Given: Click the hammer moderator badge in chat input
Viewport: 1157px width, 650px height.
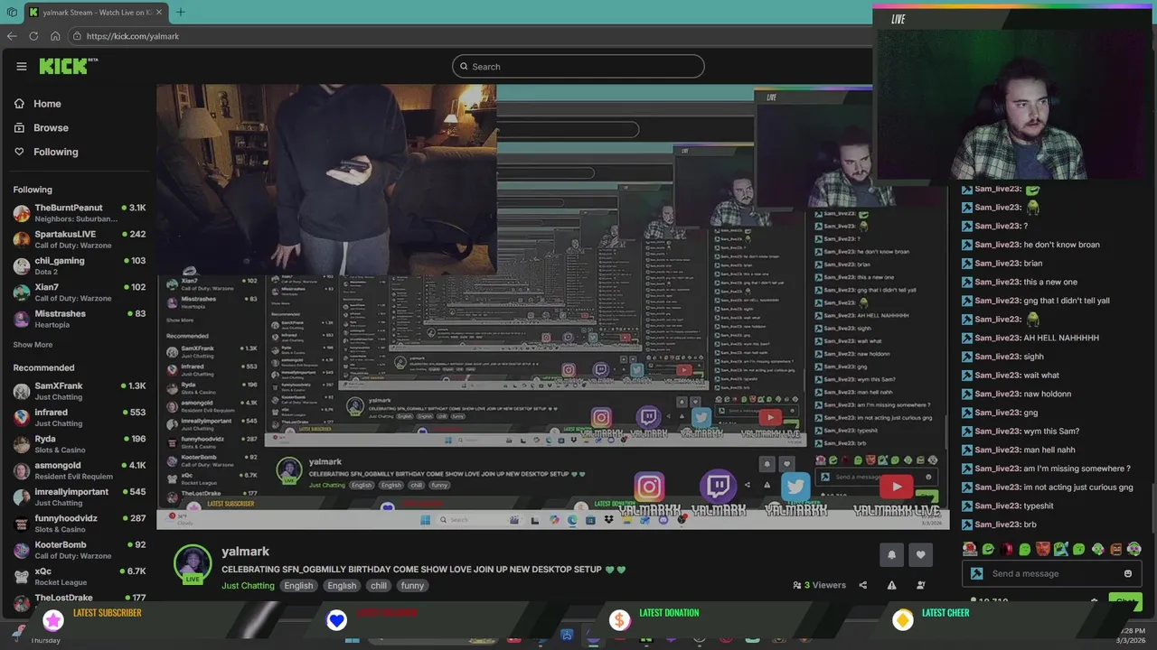Looking at the screenshot, I should [x=976, y=573].
